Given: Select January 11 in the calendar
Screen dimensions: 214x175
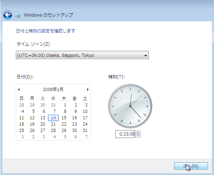Looking at the screenshot, I should pyautogui.click(x=22, y=118).
